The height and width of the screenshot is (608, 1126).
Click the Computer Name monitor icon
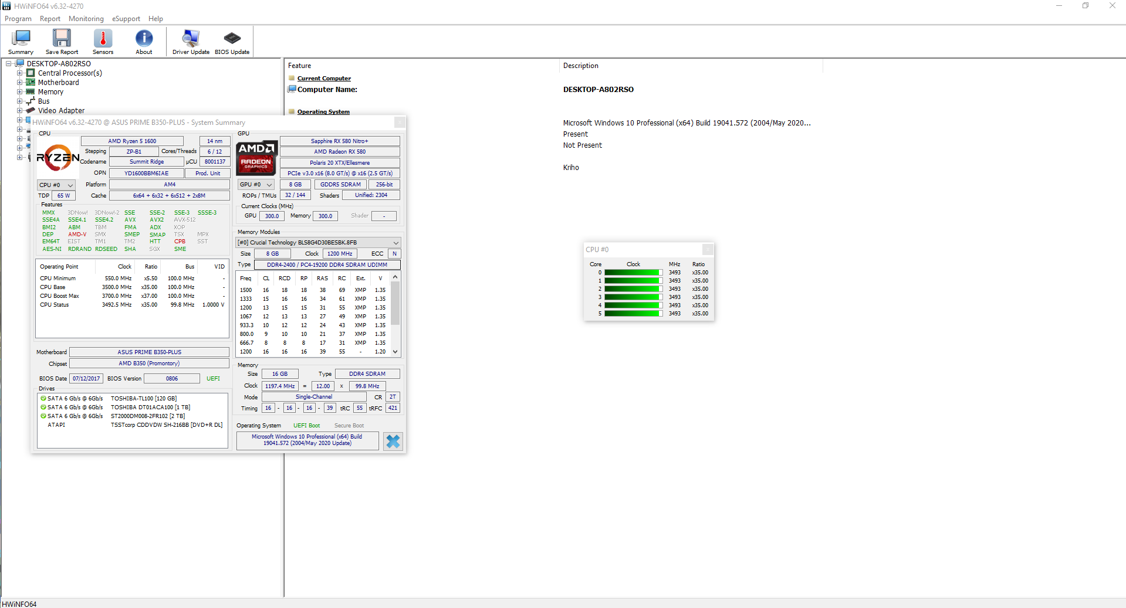pos(292,89)
